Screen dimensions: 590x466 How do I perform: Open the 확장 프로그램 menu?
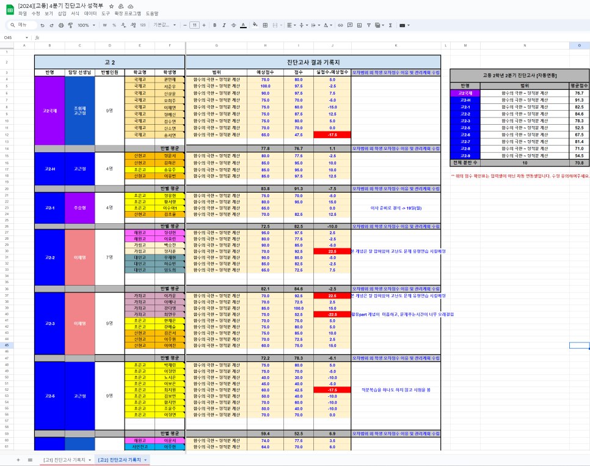tap(128, 13)
